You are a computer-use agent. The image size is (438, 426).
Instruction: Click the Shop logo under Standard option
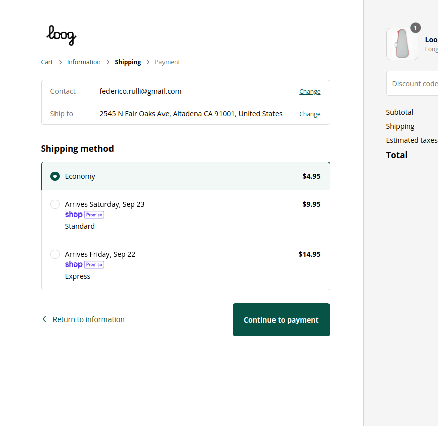(74, 215)
